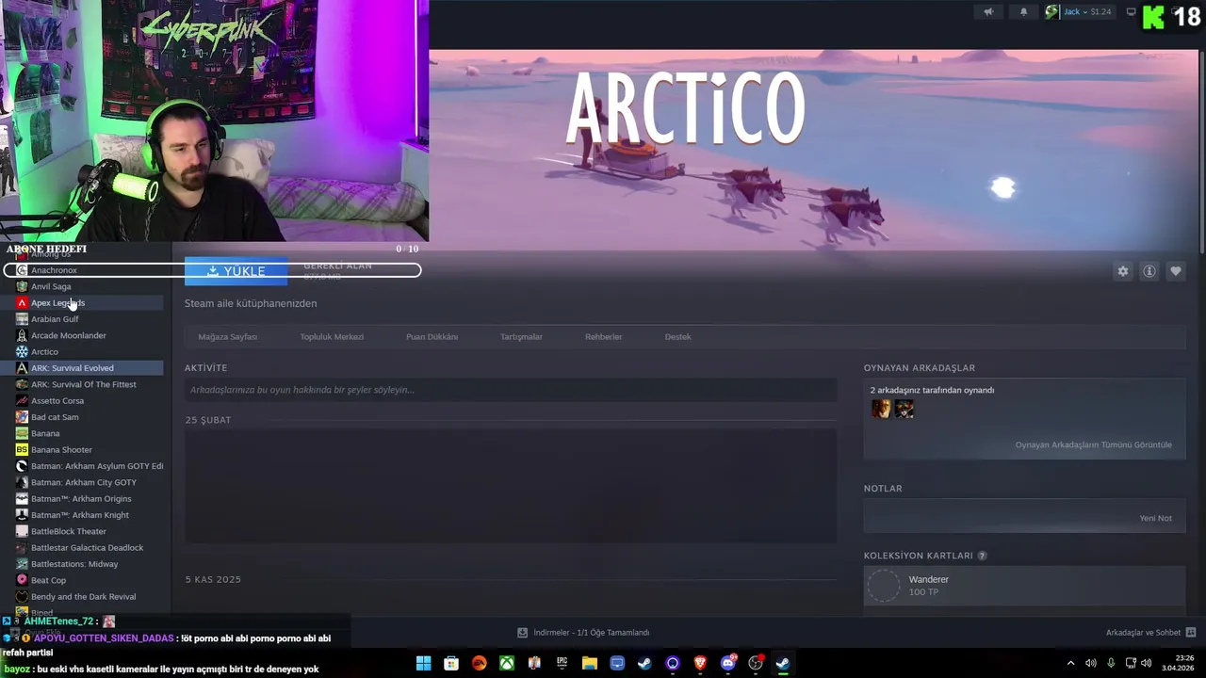Open the Mağaza Sayfası tab

227,336
